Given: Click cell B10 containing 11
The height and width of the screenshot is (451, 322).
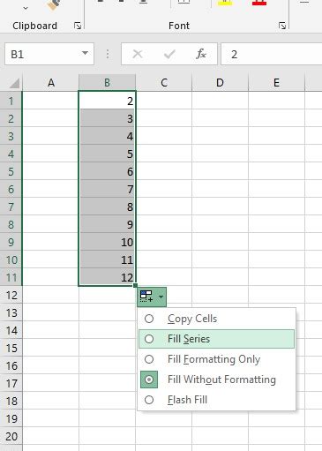Looking at the screenshot, I should pos(108,259).
